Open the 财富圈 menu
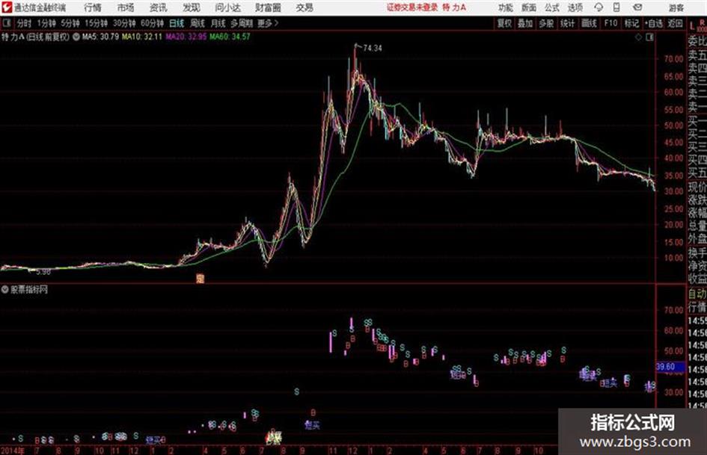 pos(268,7)
